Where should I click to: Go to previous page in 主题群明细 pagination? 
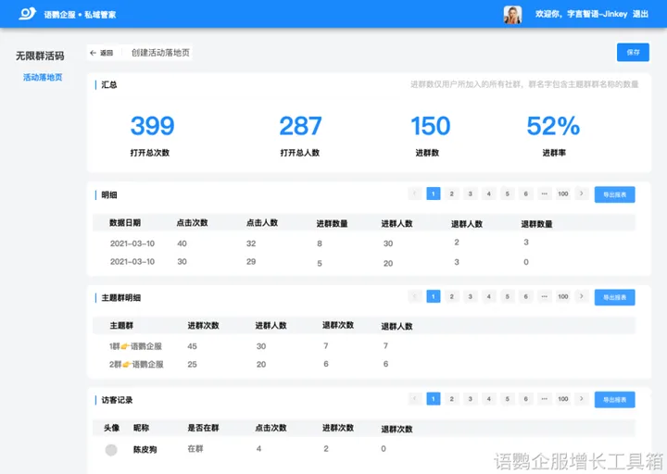pos(414,297)
